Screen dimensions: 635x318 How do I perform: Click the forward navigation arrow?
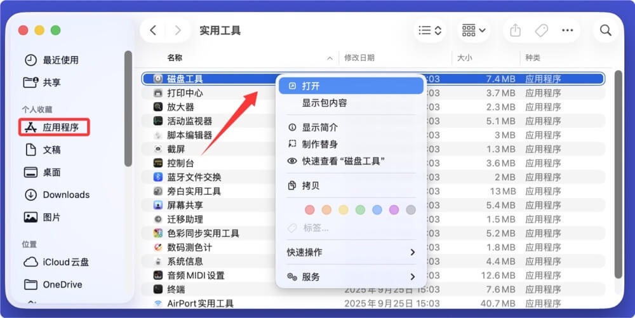(x=177, y=30)
